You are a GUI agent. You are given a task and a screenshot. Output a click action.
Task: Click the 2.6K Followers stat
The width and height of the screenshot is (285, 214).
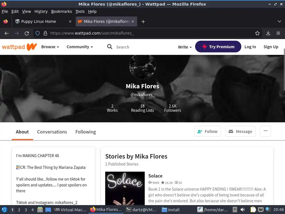tap(173, 108)
